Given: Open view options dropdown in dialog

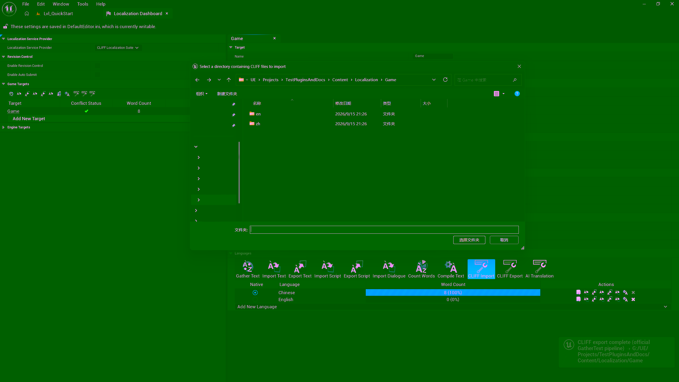Looking at the screenshot, I should coord(503,94).
